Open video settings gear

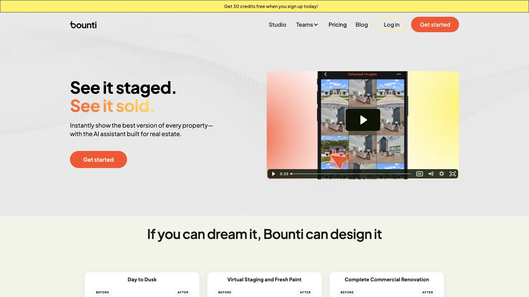[x=442, y=174]
